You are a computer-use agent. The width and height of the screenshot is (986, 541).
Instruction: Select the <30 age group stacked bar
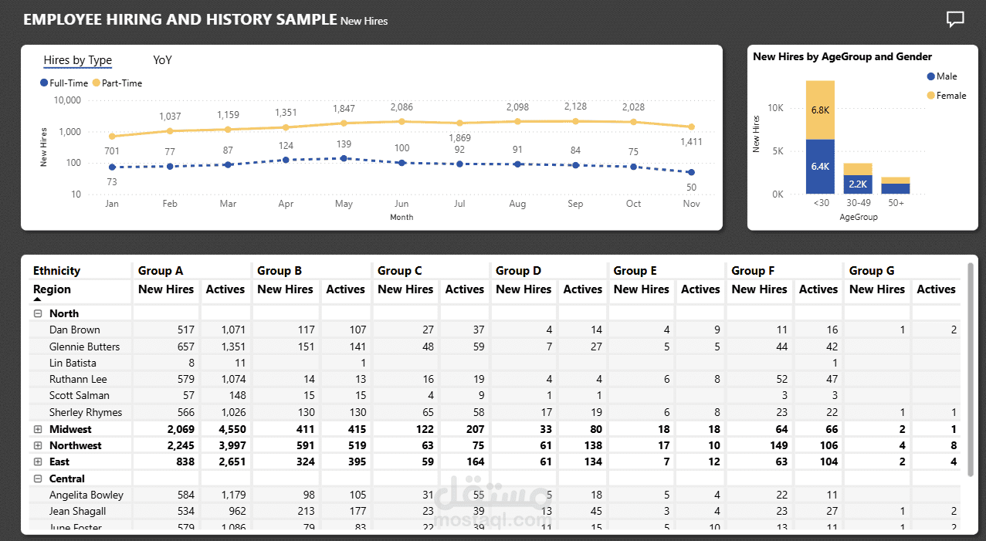[x=821, y=139]
